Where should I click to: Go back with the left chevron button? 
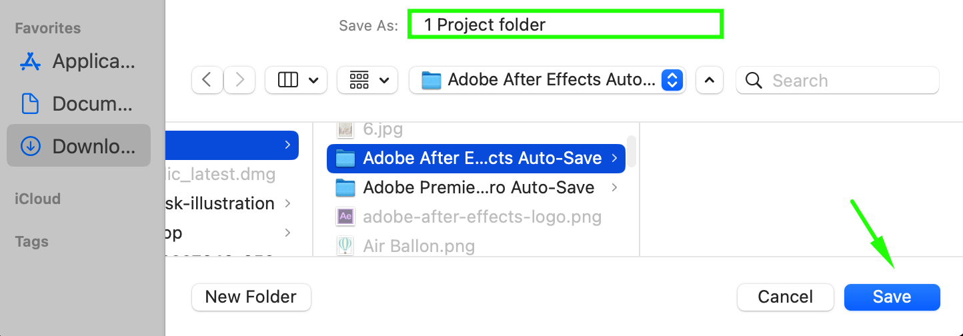[207, 80]
